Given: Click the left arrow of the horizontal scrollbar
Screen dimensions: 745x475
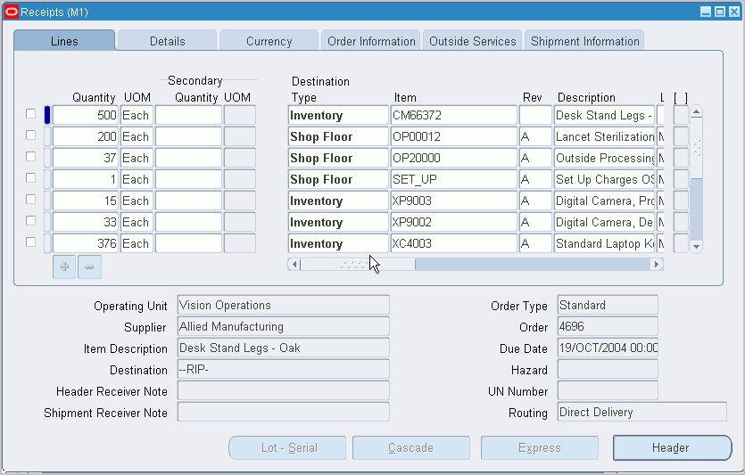Looking at the screenshot, I should point(294,265).
